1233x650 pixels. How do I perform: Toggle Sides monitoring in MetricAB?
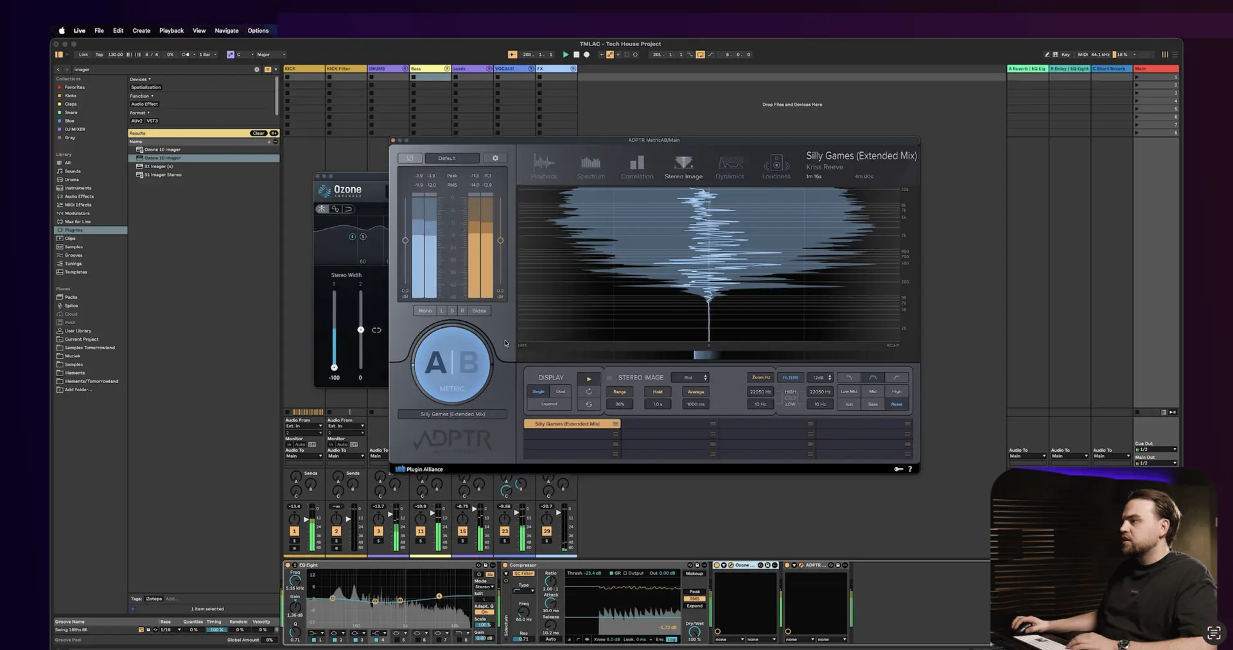[x=479, y=311]
